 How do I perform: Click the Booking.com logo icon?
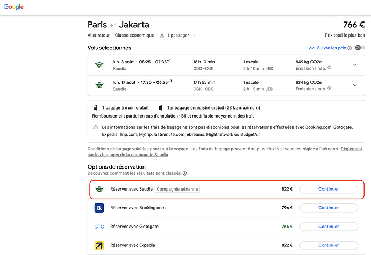point(99,208)
